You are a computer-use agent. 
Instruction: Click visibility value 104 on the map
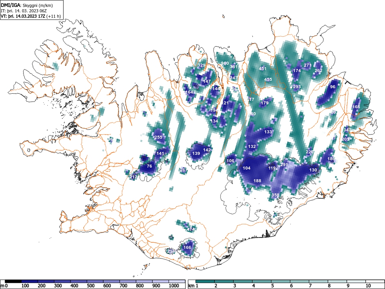pos(246,168)
